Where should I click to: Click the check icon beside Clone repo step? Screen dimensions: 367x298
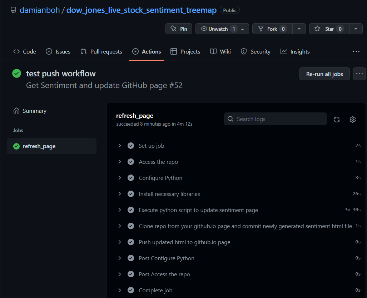(x=131, y=226)
